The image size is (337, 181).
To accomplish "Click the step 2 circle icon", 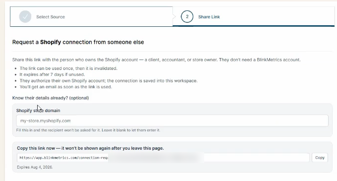I will 187,16.
